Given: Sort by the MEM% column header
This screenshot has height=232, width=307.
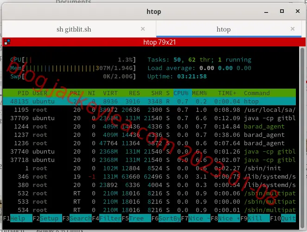Looking at the screenshot, I should [199, 93].
